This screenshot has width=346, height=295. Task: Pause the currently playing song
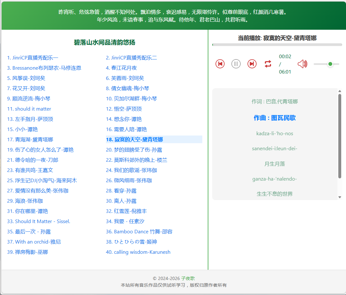pyautogui.click(x=236, y=64)
